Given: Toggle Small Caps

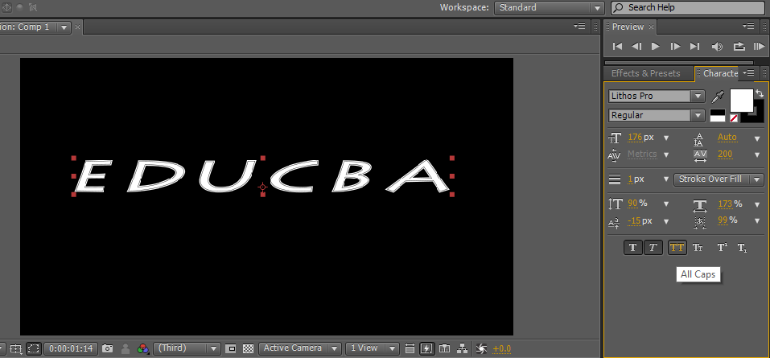Looking at the screenshot, I should pyautogui.click(x=698, y=248).
